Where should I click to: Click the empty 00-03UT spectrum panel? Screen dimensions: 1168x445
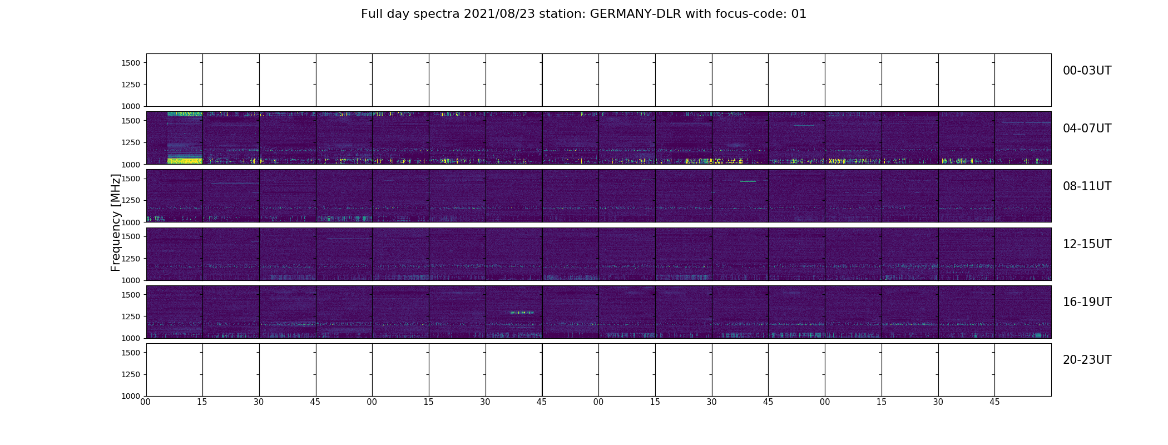point(598,80)
